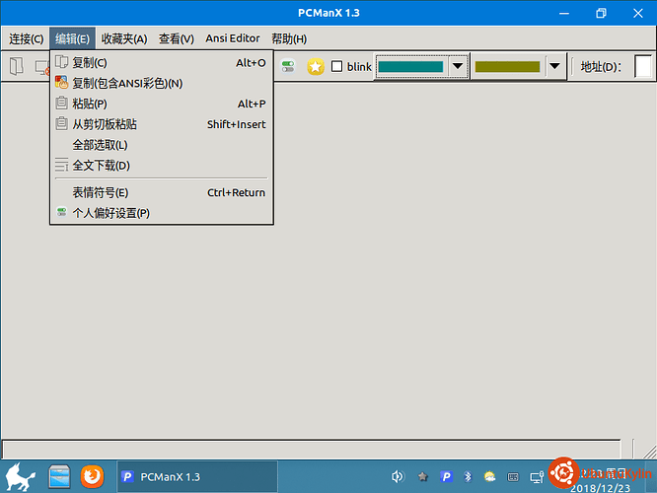Expand the teal color dropdown arrow
Image resolution: width=657 pixels, height=493 pixels.
[x=458, y=66]
